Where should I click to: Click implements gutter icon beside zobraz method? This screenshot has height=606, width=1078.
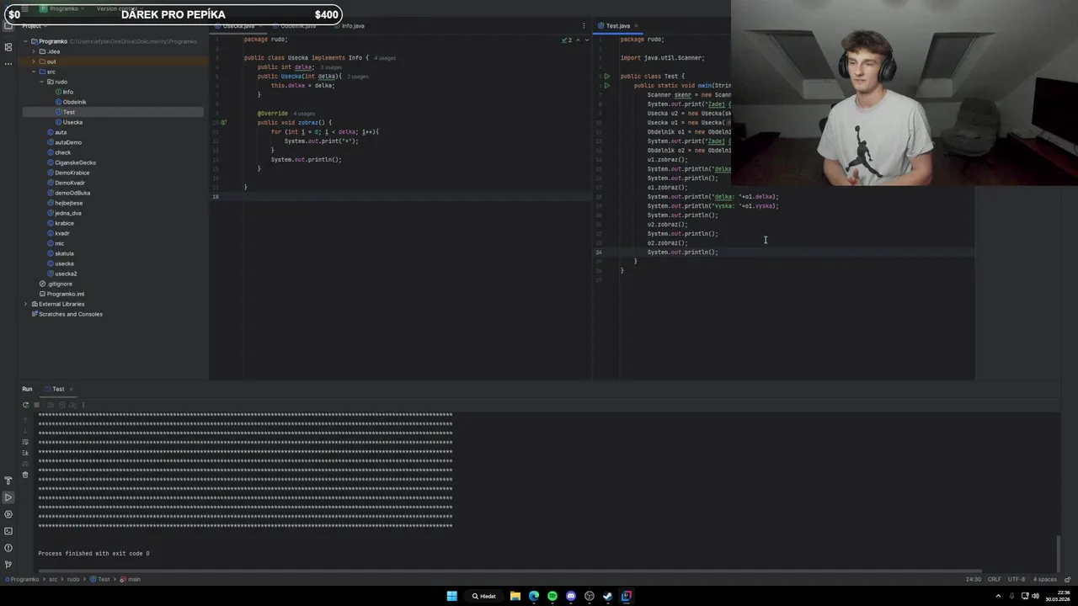pyautogui.click(x=224, y=122)
